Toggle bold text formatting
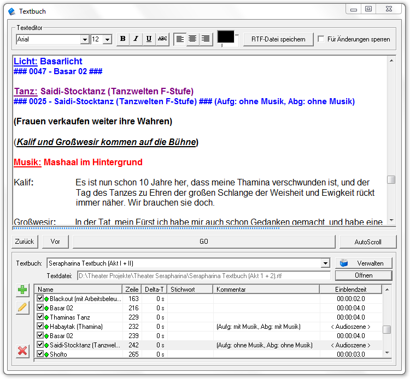The image size is (410, 379). (122, 39)
